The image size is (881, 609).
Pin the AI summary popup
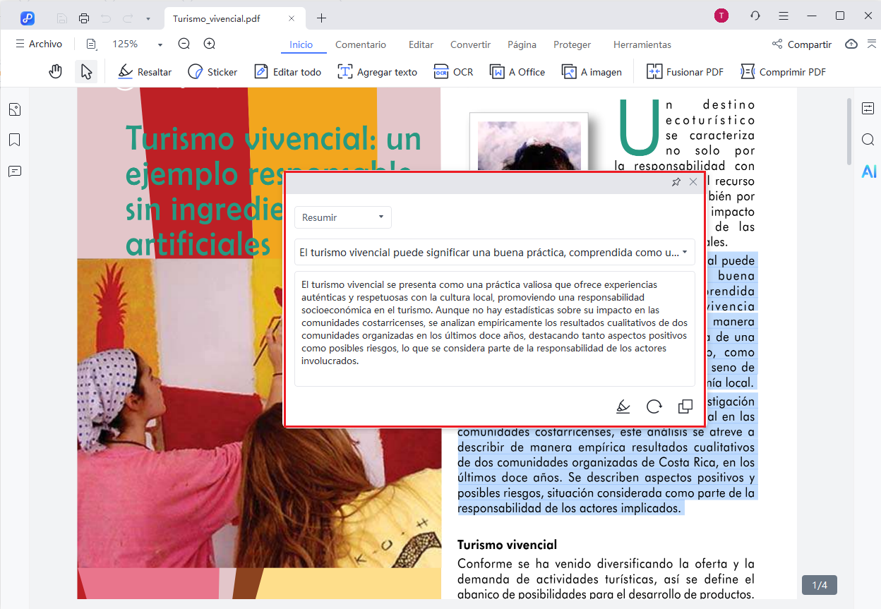pos(676,182)
